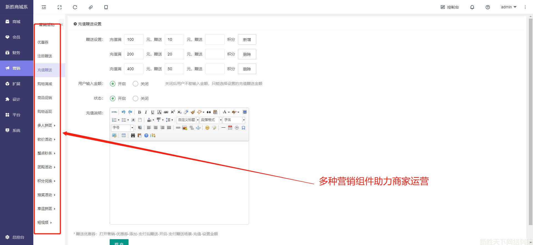Expand the admin user menu
The image size is (533, 245).
508,7
